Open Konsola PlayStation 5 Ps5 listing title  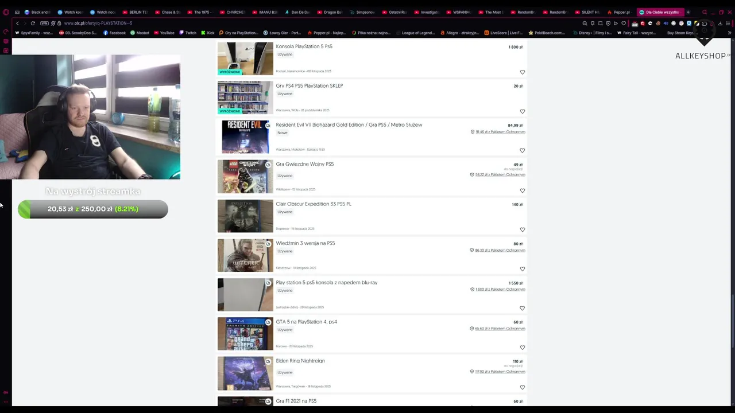pos(304,46)
